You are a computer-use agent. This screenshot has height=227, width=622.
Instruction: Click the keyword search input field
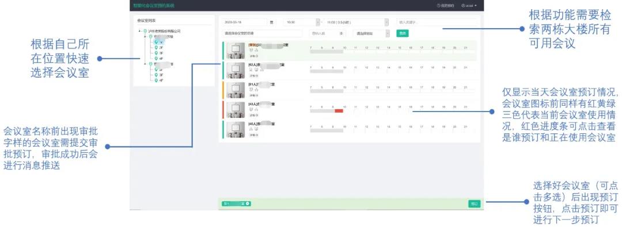[437, 22]
